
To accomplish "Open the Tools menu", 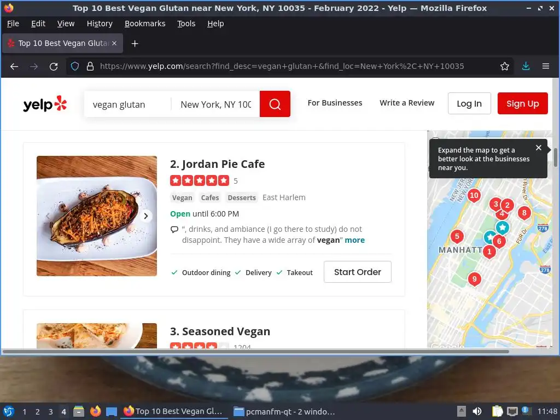I will (x=186, y=24).
